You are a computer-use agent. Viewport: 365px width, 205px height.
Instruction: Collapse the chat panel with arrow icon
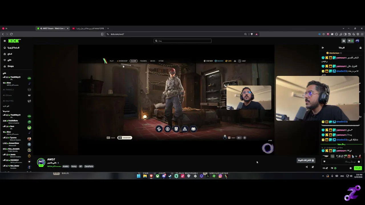click(x=323, y=48)
